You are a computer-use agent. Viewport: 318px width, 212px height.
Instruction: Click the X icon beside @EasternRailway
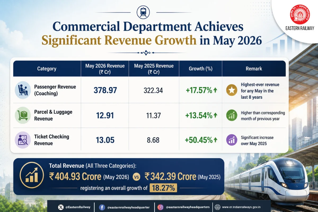[60, 207]
